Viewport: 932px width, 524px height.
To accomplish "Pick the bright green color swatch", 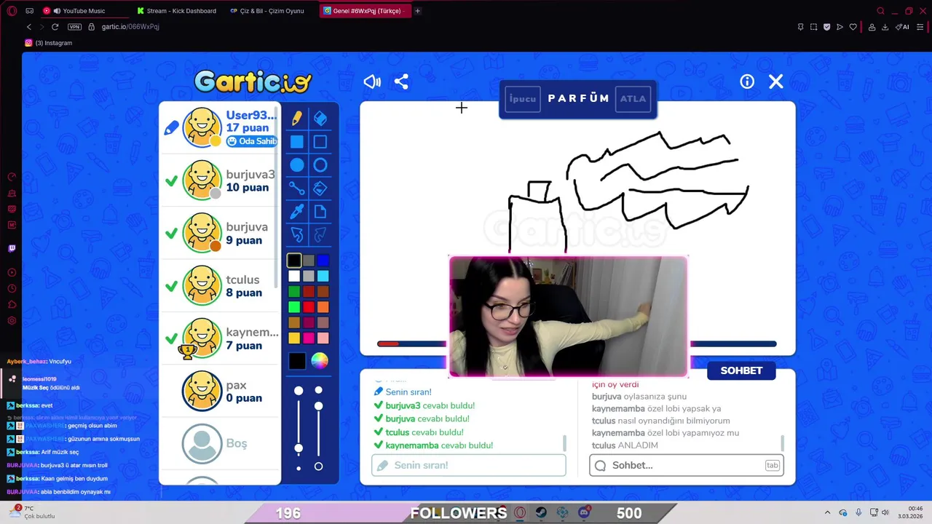I will click(x=294, y=307).
